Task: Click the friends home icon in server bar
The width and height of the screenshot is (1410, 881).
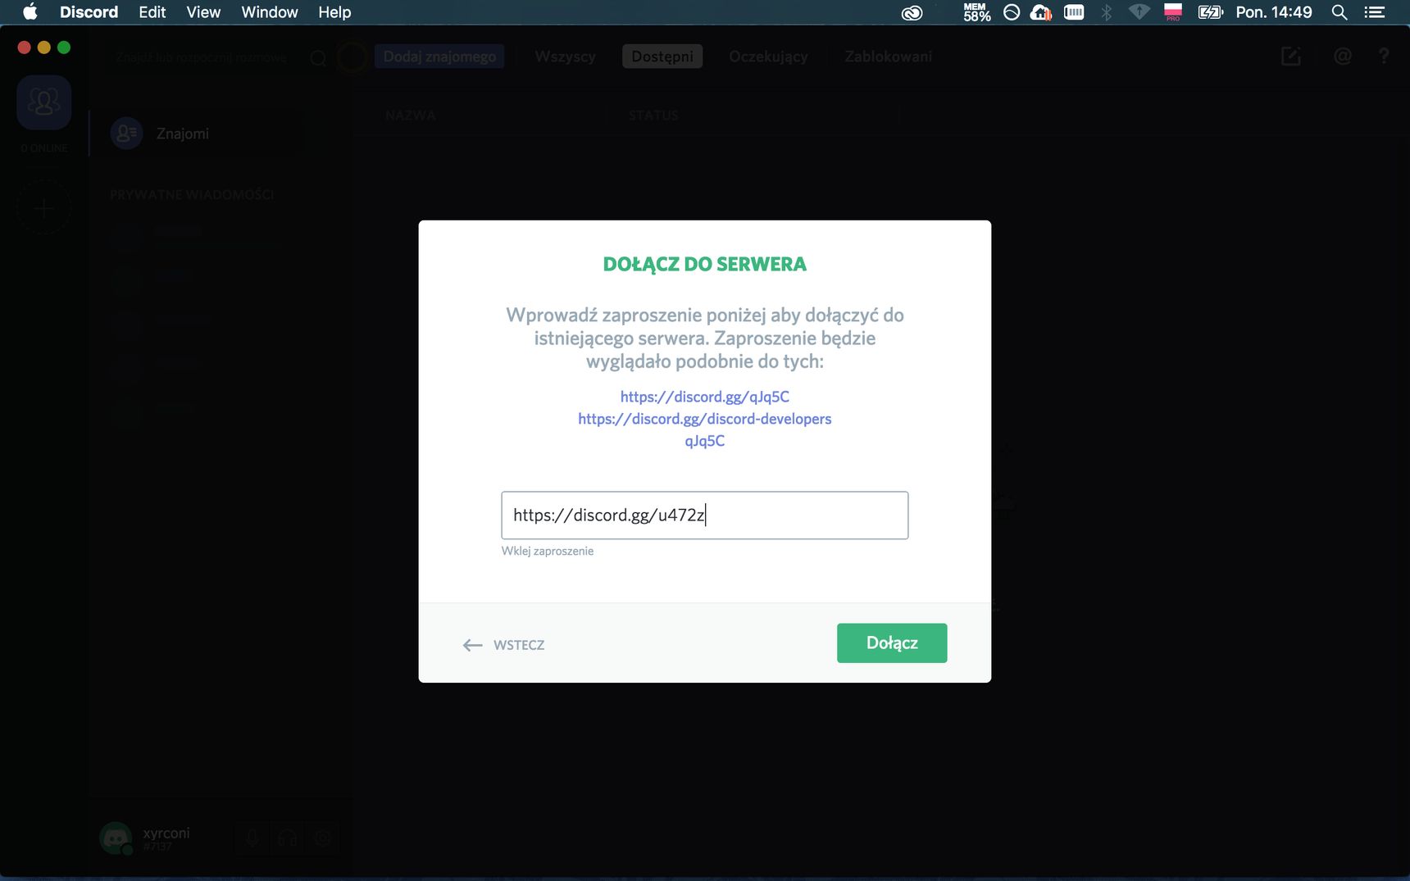Action: point(44,102)
